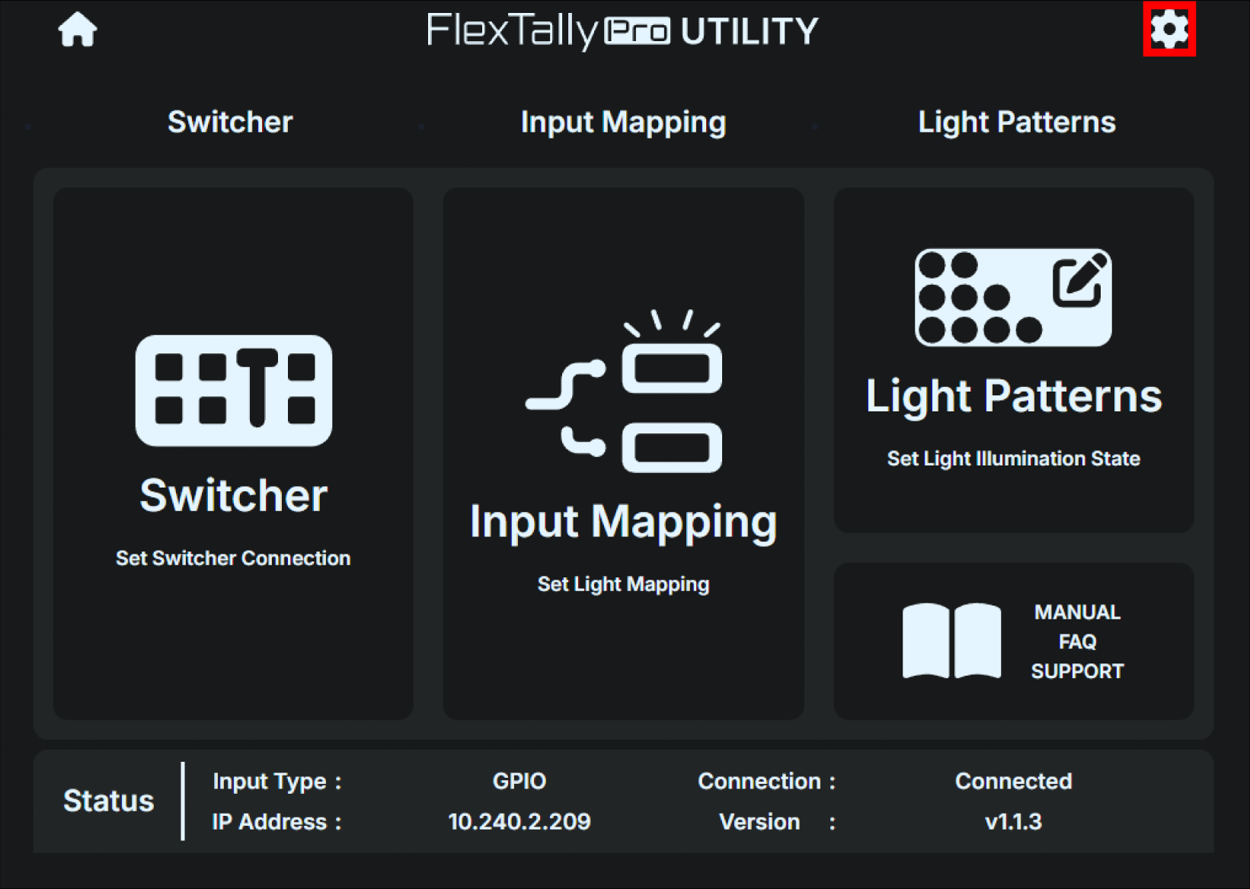Switch to the Switcher tab
1250x889 pixels.
(230, 122)
